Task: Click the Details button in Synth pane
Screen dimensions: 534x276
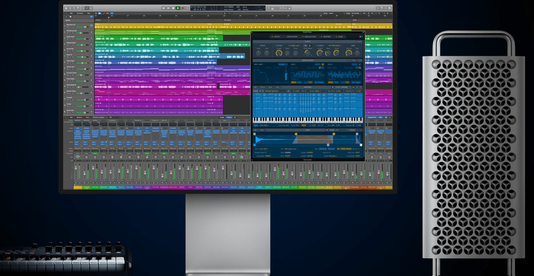Action: 359,41
